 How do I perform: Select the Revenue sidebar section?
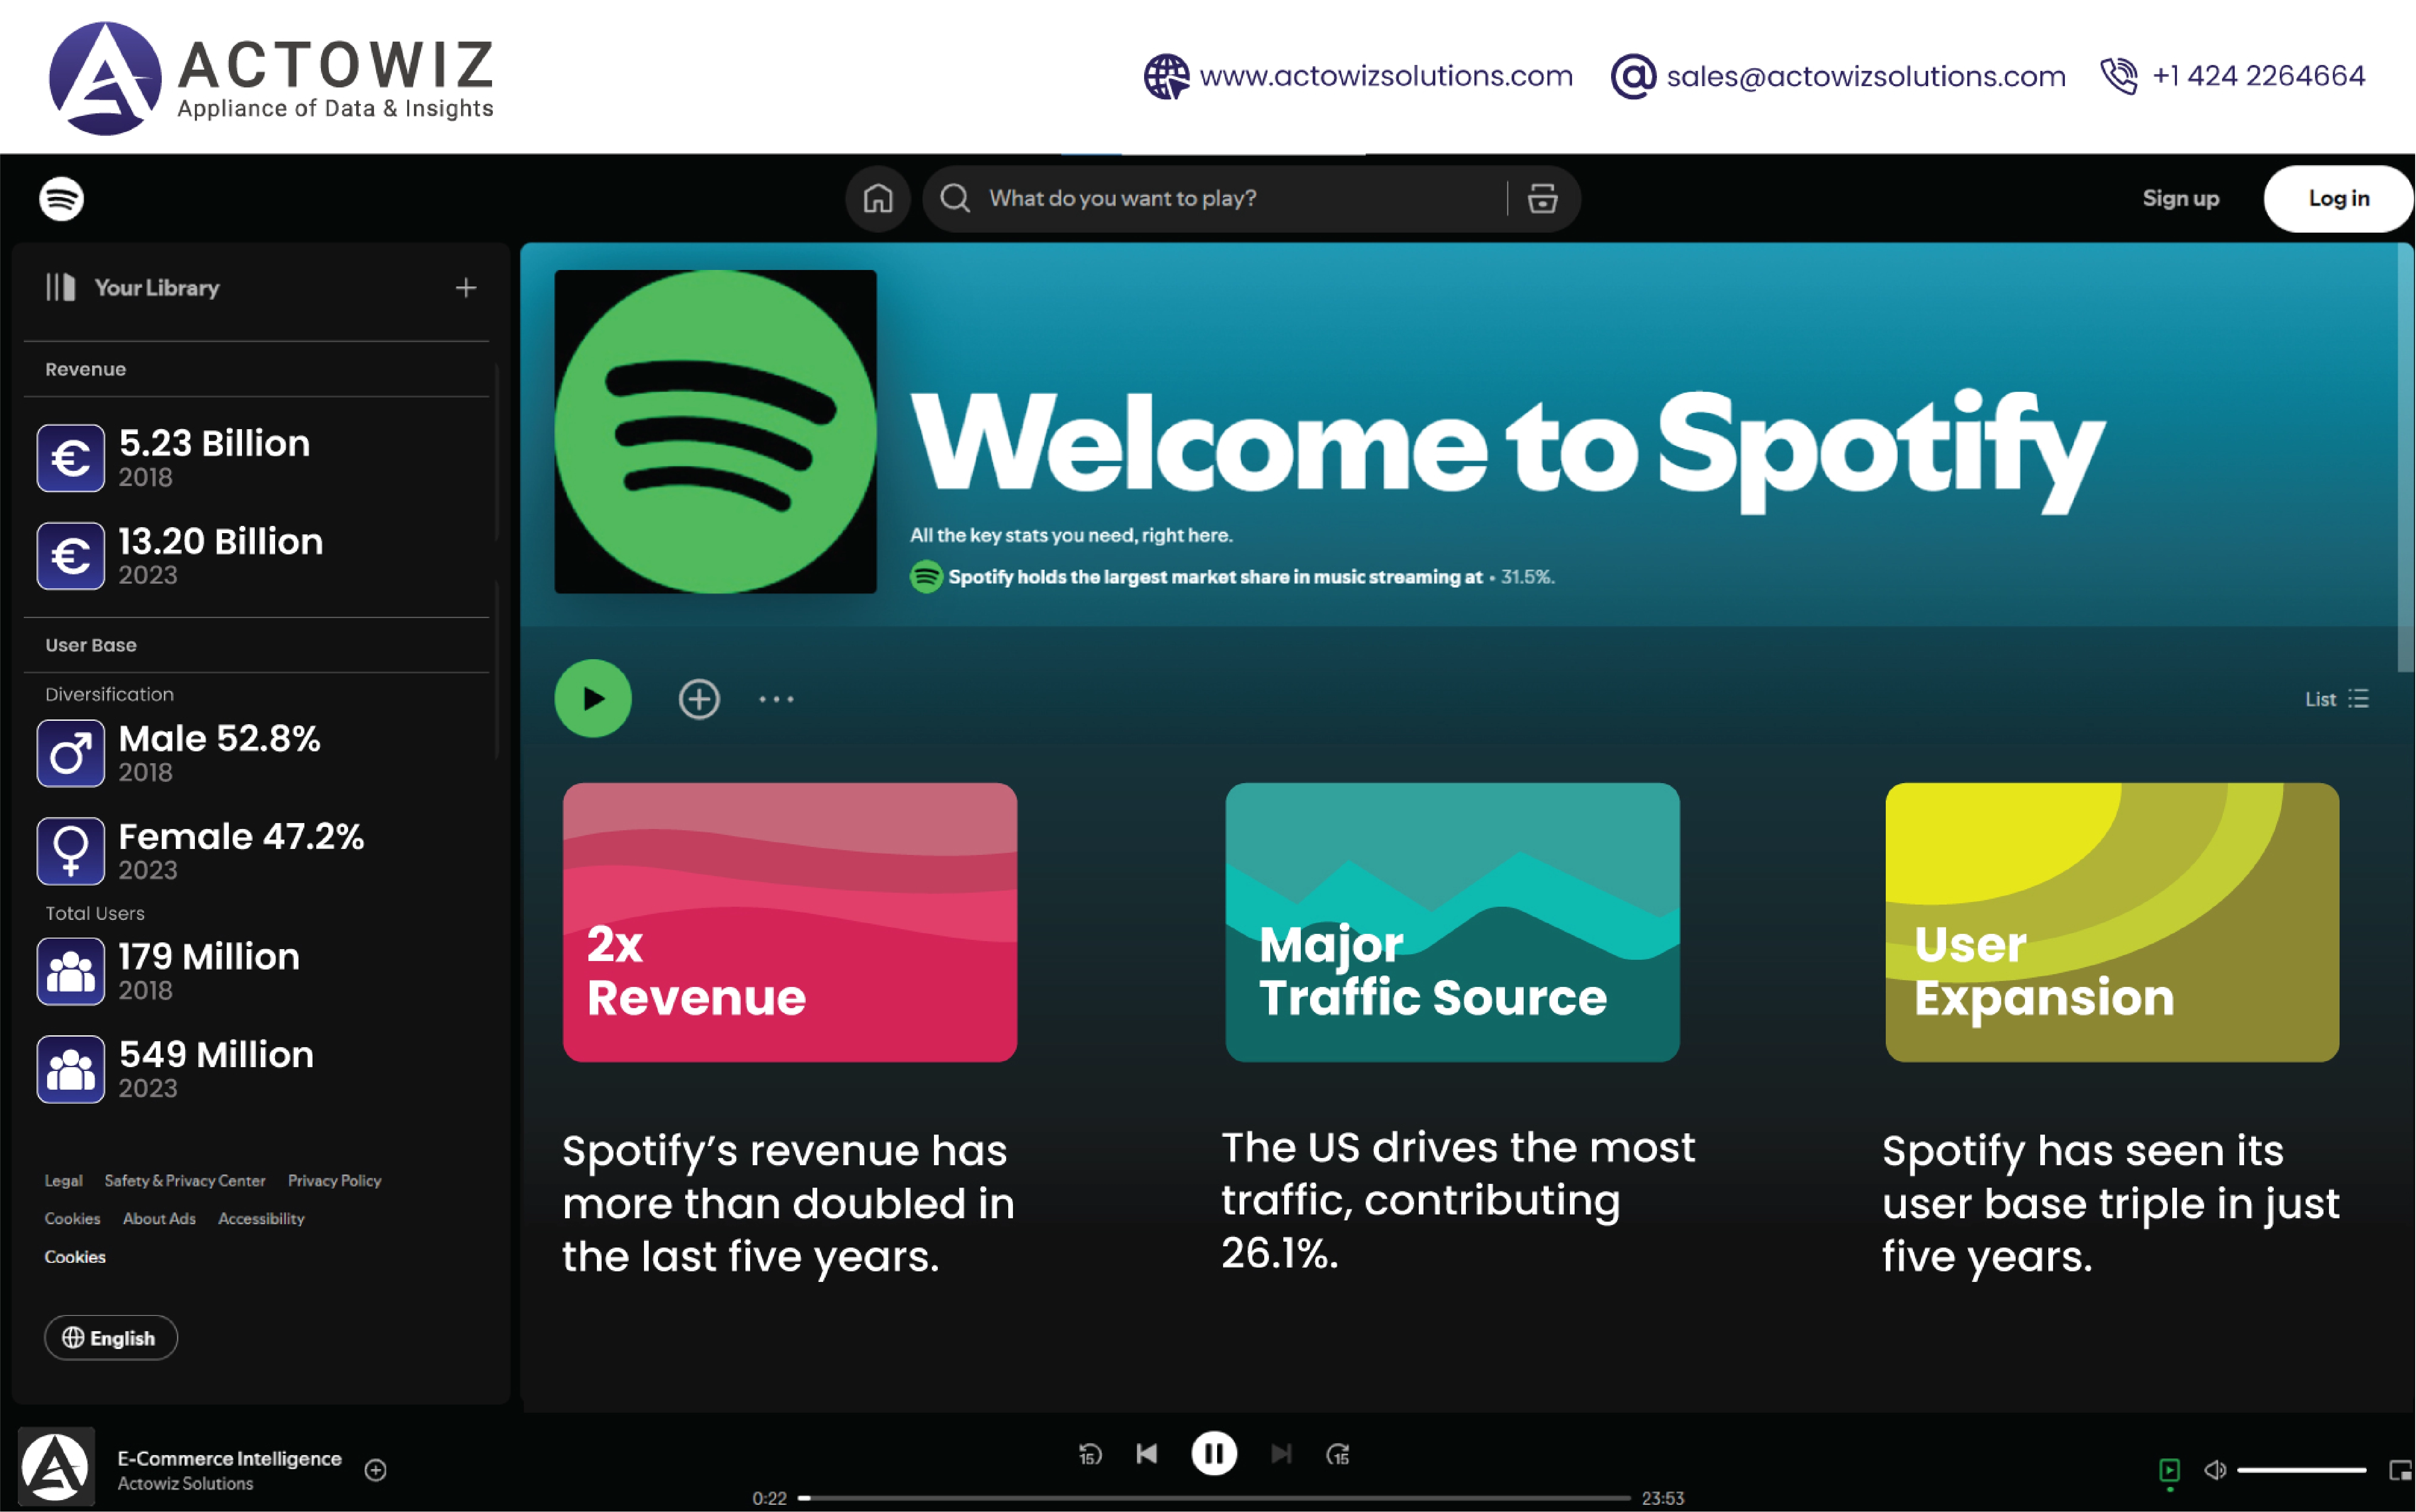coord(86,369)
